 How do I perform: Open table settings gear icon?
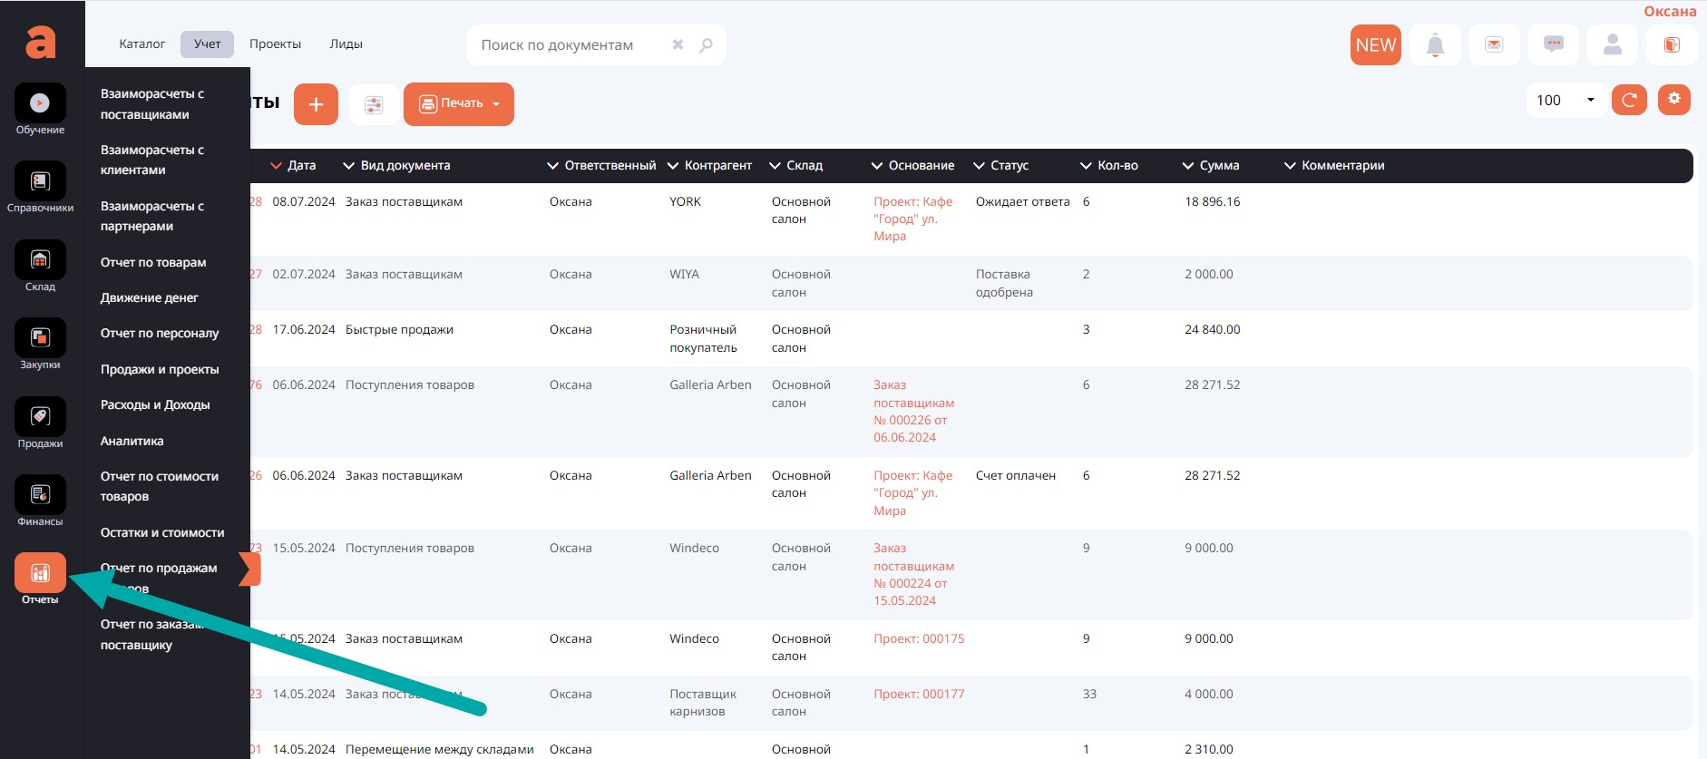pos(1674,99)
